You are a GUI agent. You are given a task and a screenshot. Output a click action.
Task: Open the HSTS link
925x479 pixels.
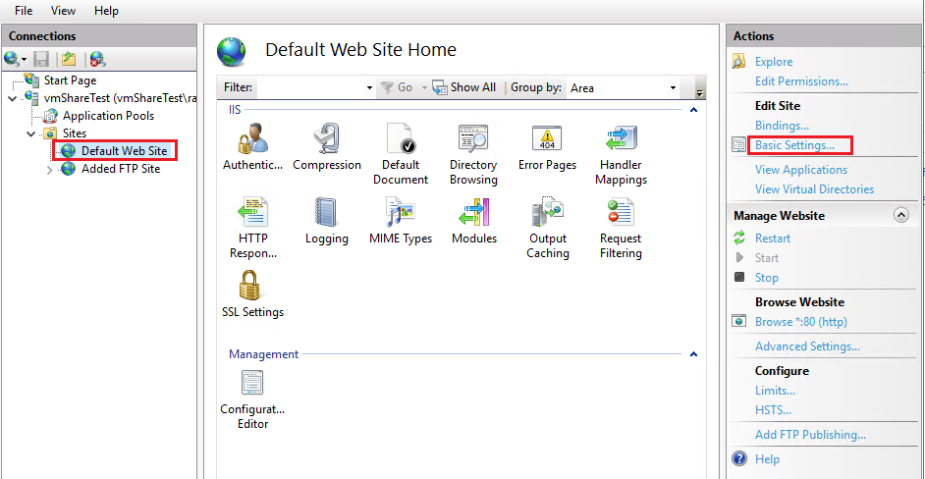[x=774, y=410]
